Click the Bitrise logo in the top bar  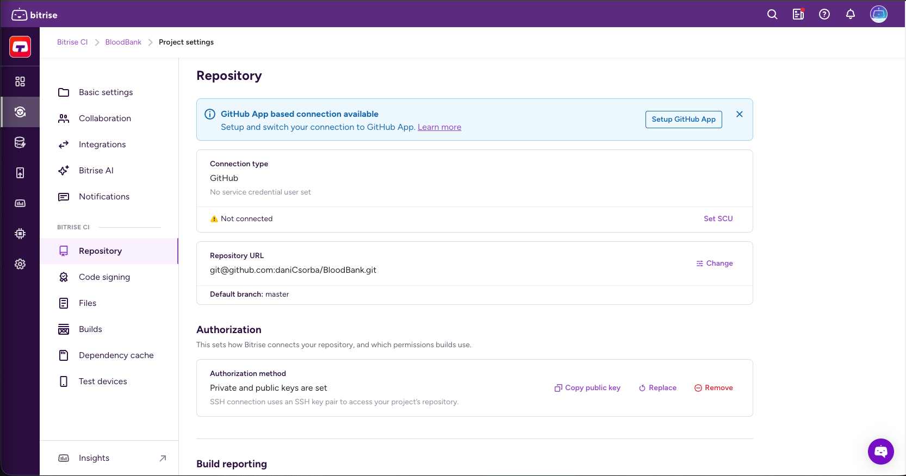point(35,15)
